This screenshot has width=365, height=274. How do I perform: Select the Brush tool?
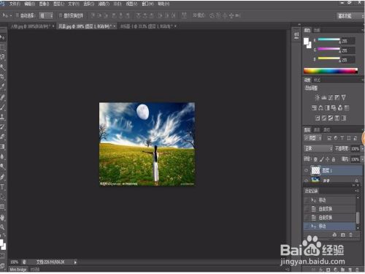[2, 107]
